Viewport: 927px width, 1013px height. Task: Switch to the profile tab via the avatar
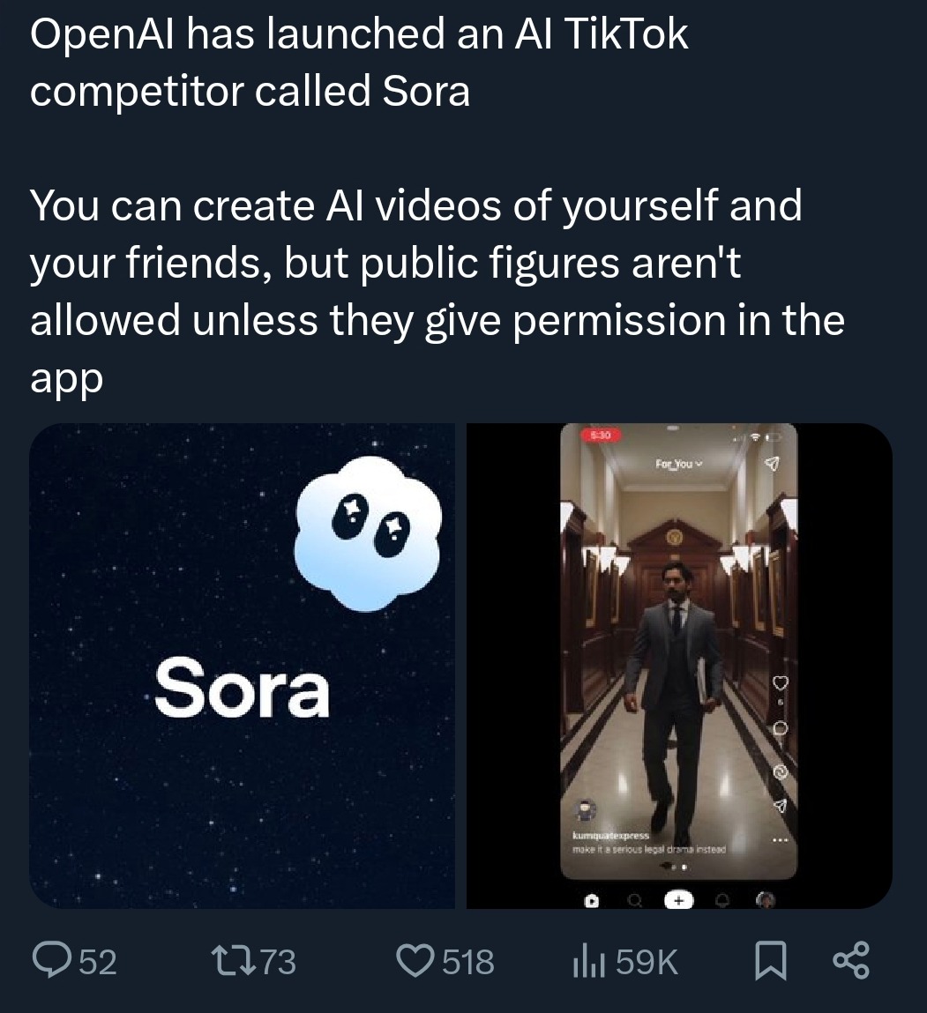pyautogui.click(x=765, y=900)
